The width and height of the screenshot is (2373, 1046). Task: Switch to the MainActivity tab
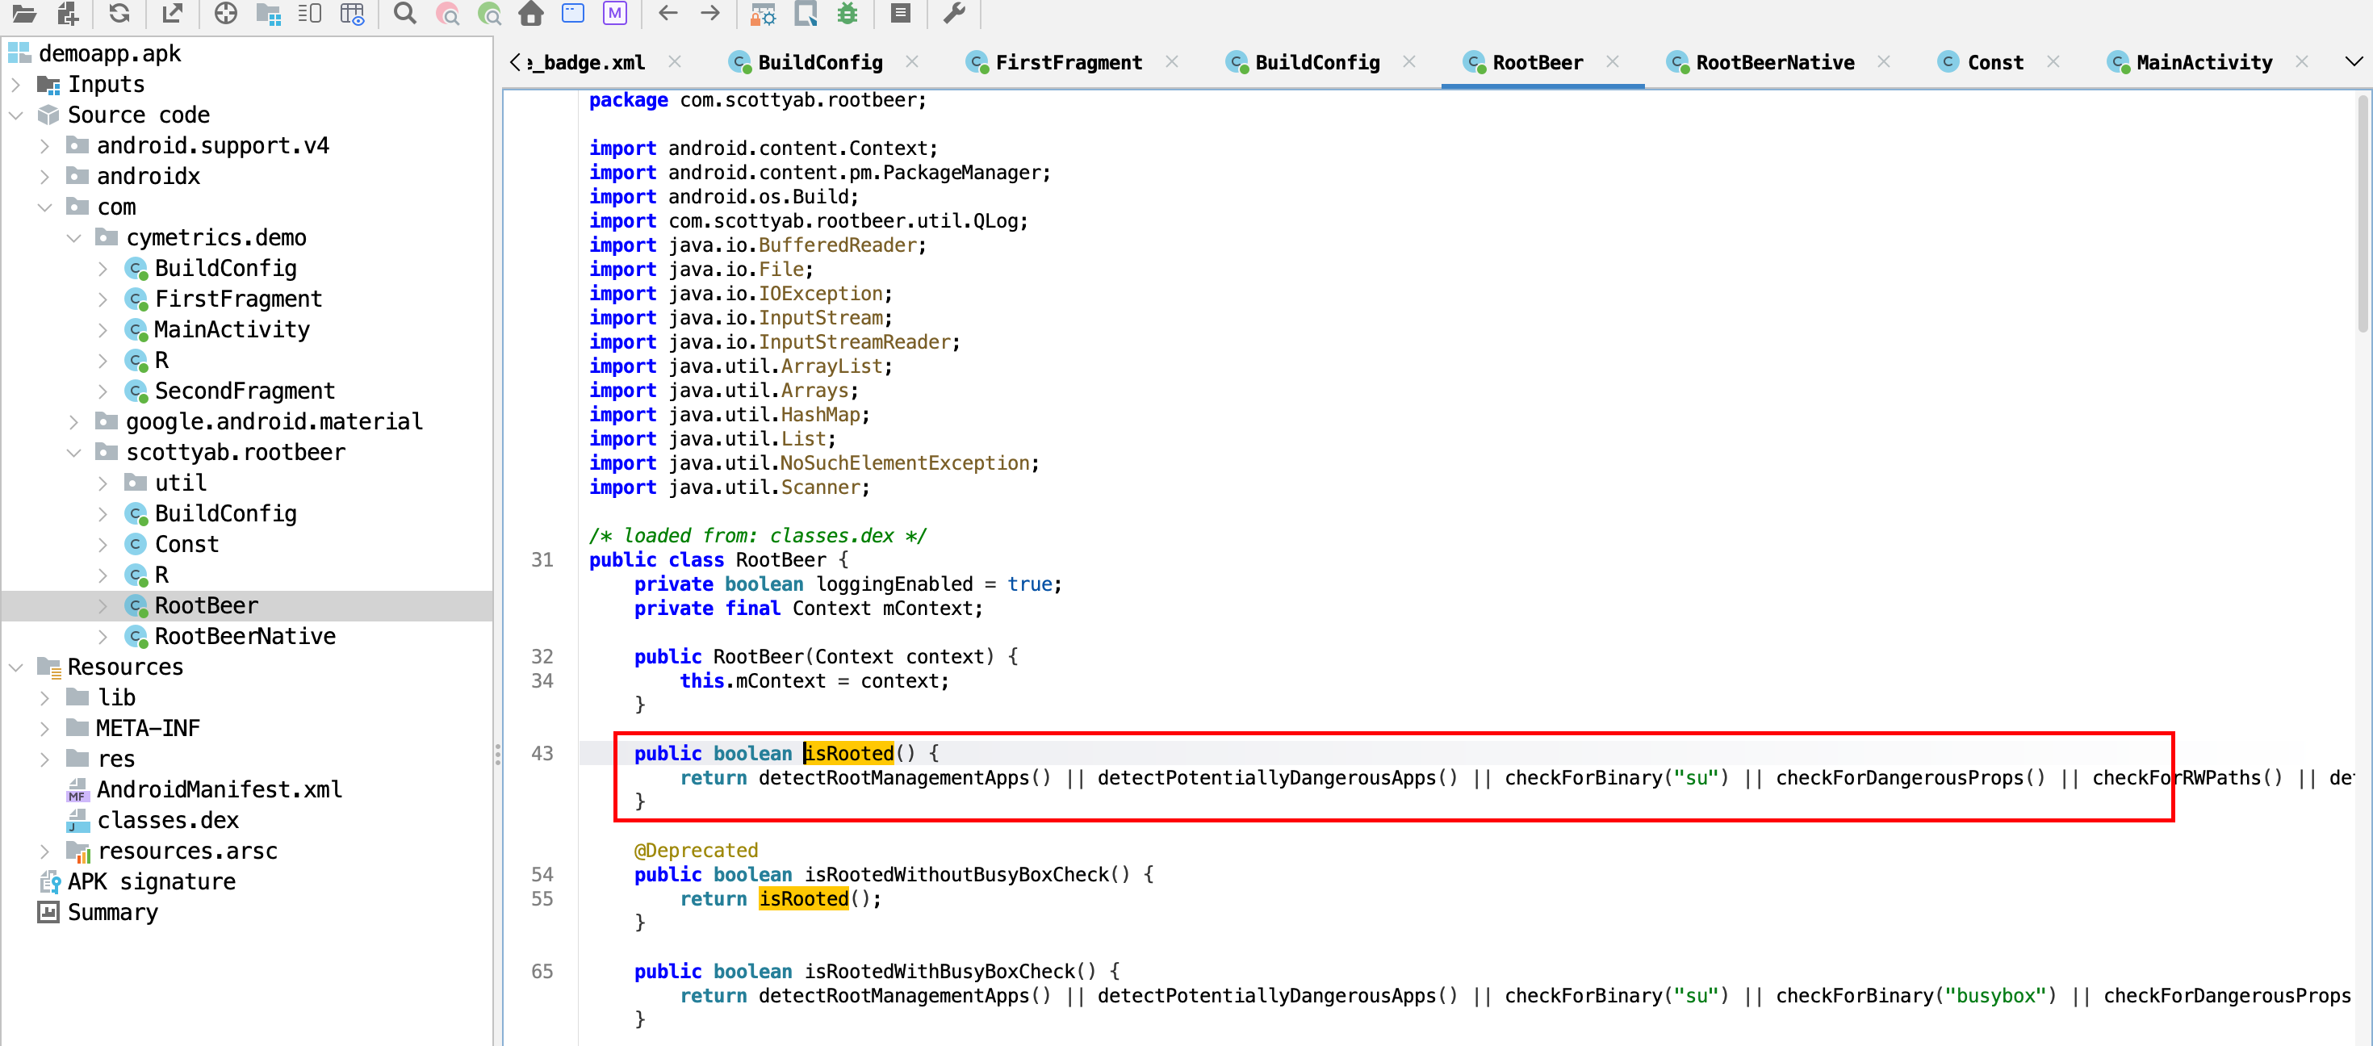(x=2203, y=61)
